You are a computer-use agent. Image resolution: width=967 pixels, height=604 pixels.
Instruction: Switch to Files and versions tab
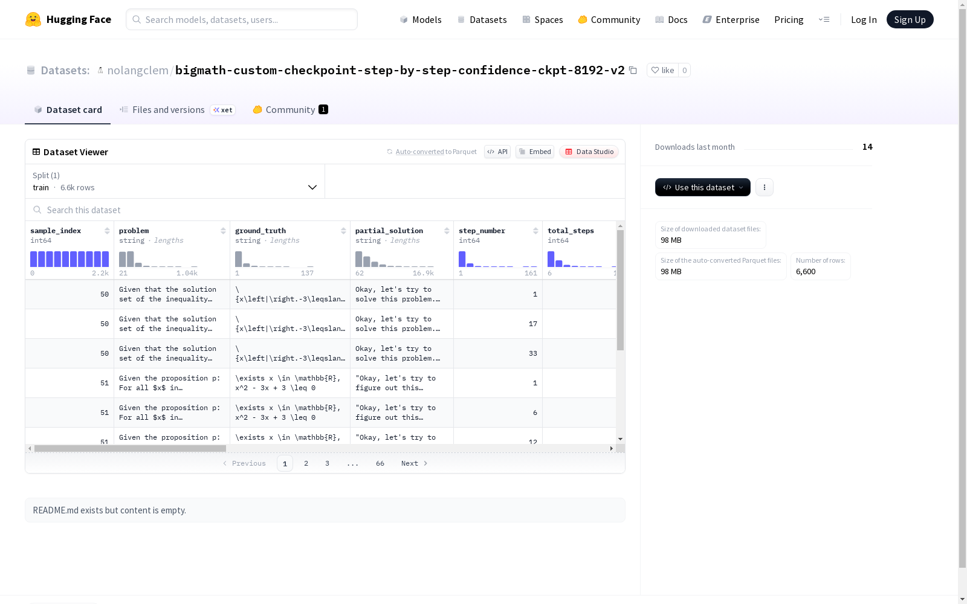pyautogui.click(x=176, y=109)
